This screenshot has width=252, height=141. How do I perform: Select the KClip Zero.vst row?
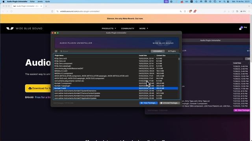click(116, 61)
